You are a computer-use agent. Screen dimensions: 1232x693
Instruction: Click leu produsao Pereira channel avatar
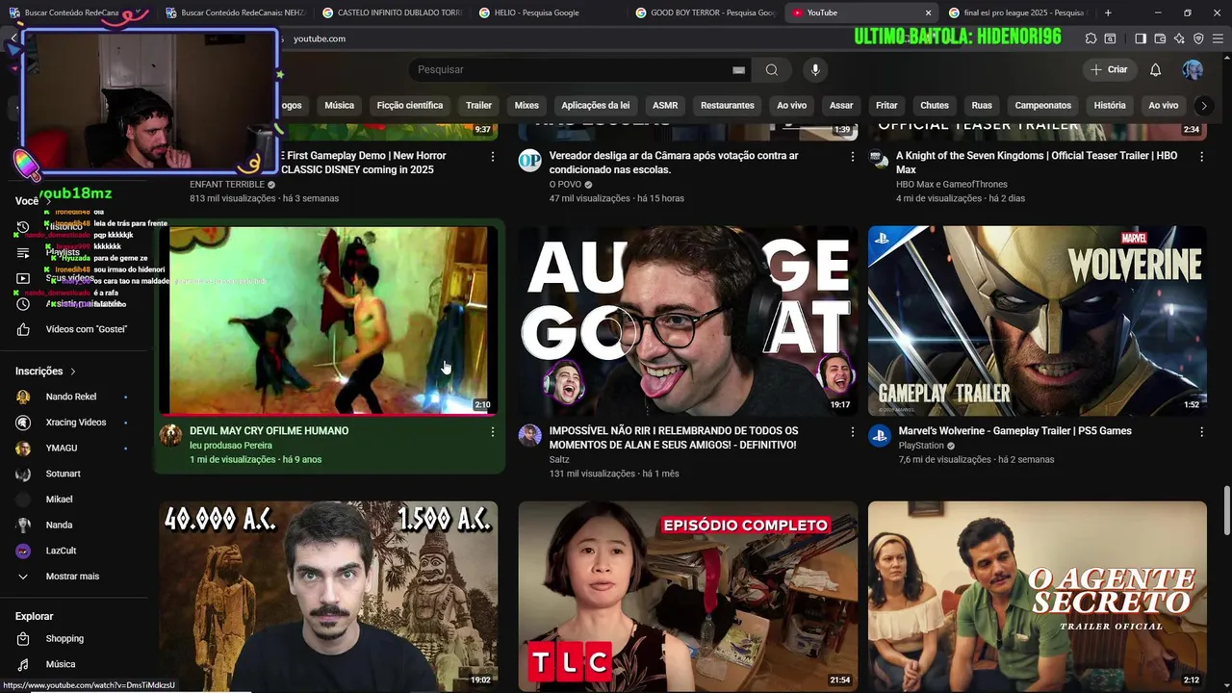point(171,435)
